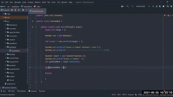Toggle code folding at the main method line
Image resolution: width=173 pixels, height=97 pixels.
[x=36, y=27]
